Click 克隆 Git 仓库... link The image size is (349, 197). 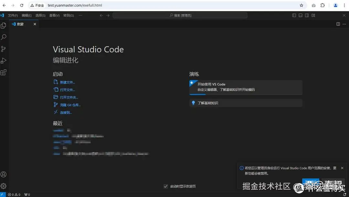pyautogui.click(x=70, y=105)
